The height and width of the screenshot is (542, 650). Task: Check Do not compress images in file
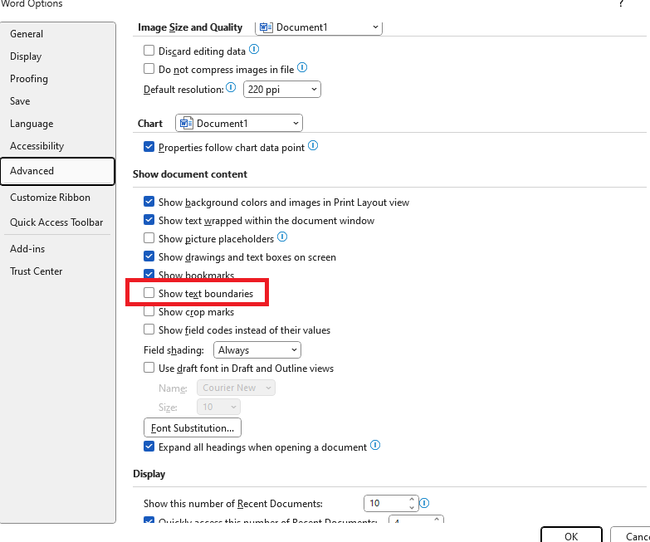[x=149, y=68]
